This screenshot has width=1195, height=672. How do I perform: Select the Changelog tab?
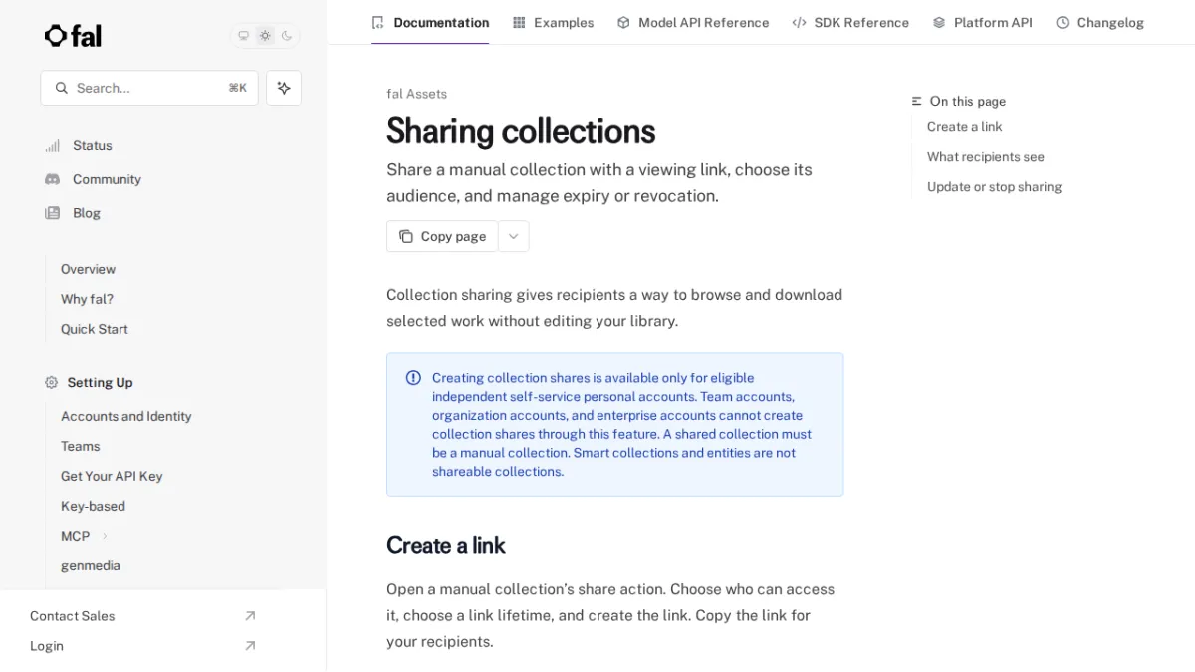pos(1099,22)
